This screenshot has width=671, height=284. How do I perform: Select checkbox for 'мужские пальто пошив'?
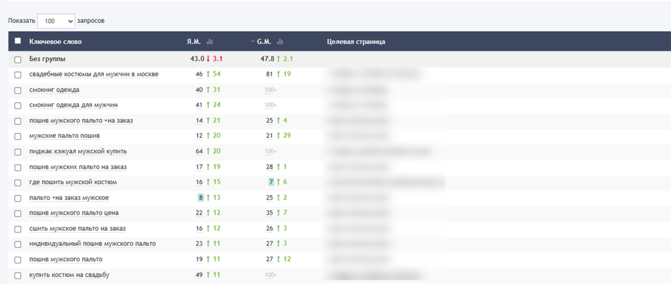[18, 136]
